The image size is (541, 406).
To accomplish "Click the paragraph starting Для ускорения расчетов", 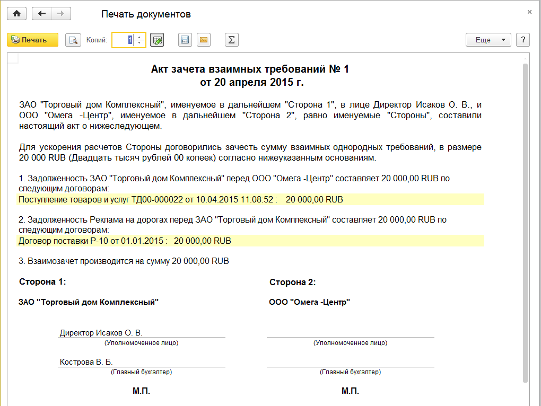I will pos(250,152).
